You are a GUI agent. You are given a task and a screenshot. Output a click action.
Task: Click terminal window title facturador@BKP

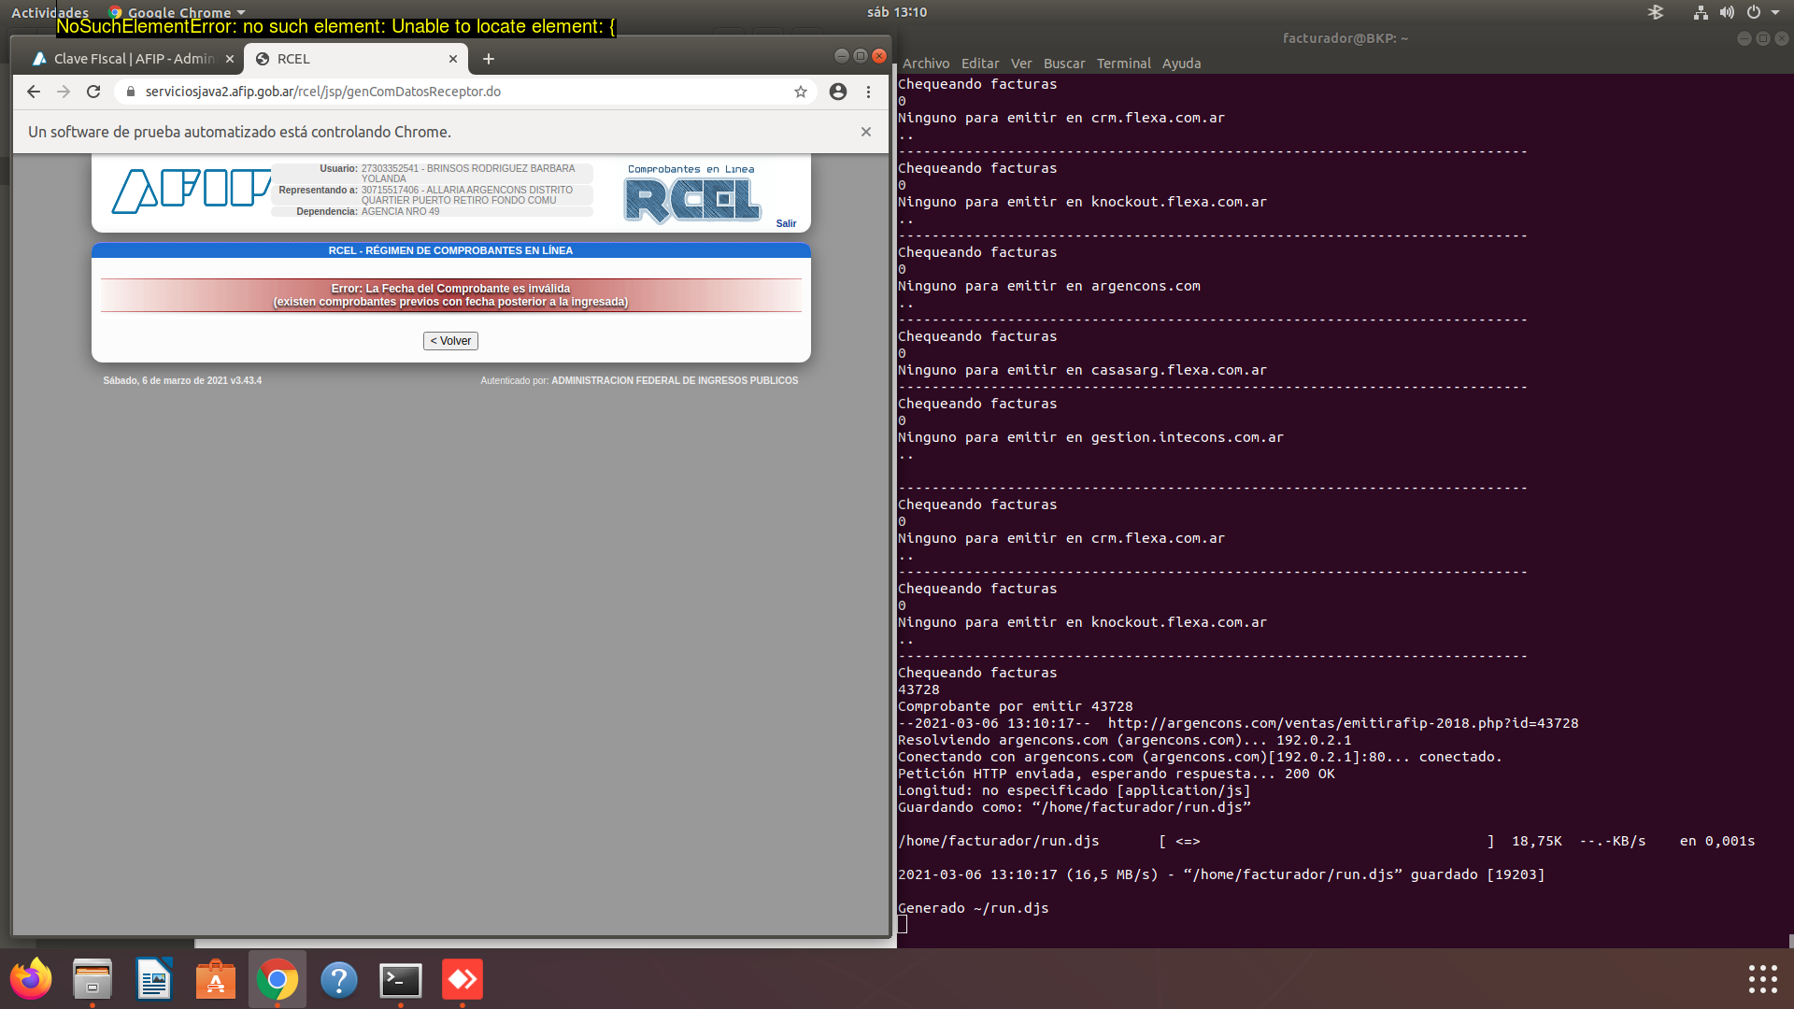[x=1345, y=38]
